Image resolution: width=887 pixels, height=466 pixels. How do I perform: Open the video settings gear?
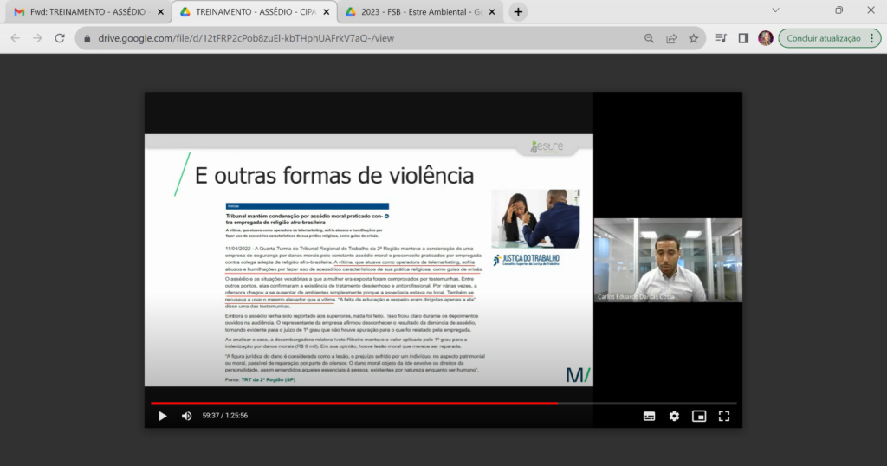674,416
